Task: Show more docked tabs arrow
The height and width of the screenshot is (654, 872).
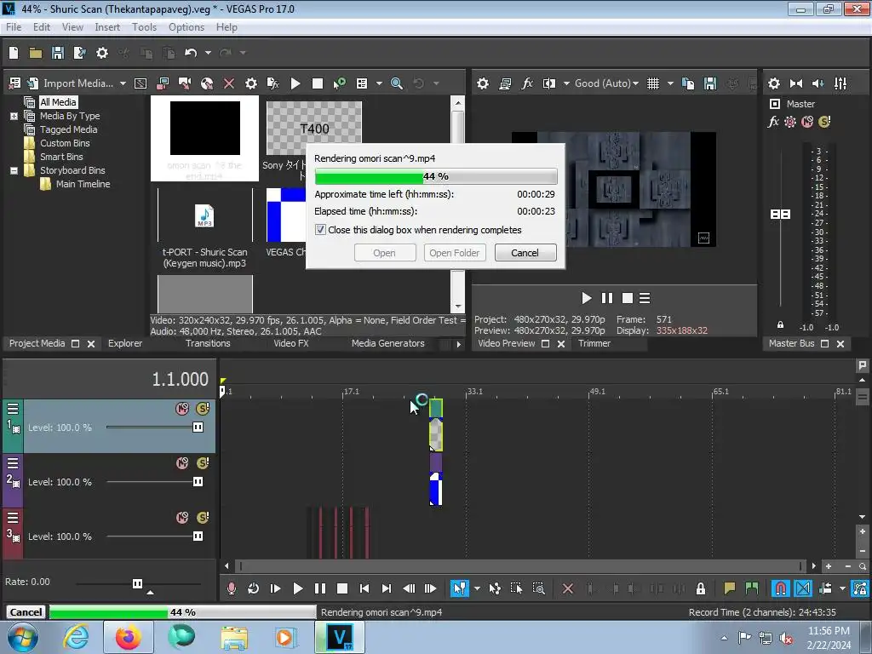Action: coord(458,344)
